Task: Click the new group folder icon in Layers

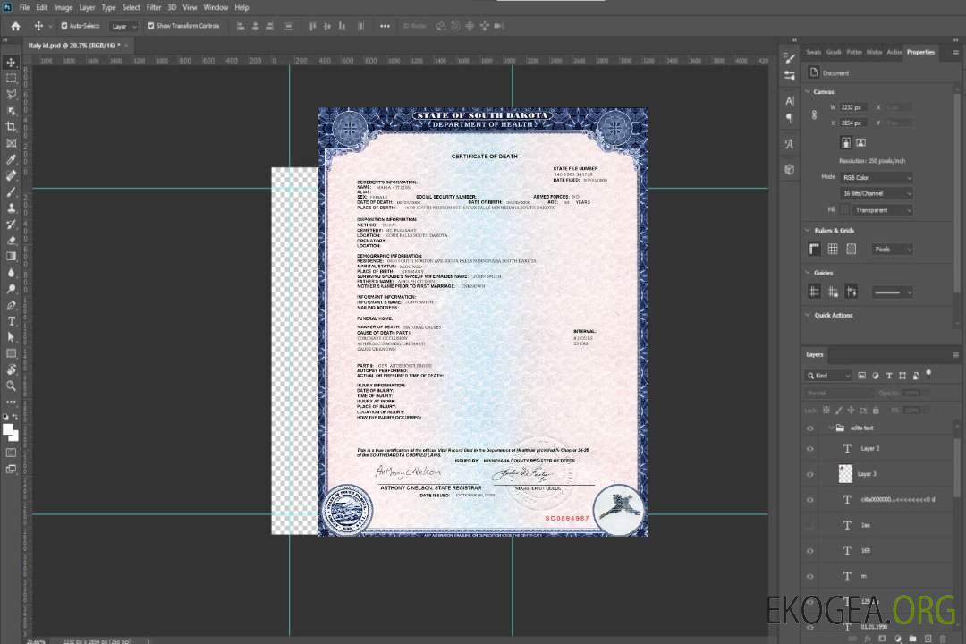Action: pyautogui.click(x=912, y=639)
